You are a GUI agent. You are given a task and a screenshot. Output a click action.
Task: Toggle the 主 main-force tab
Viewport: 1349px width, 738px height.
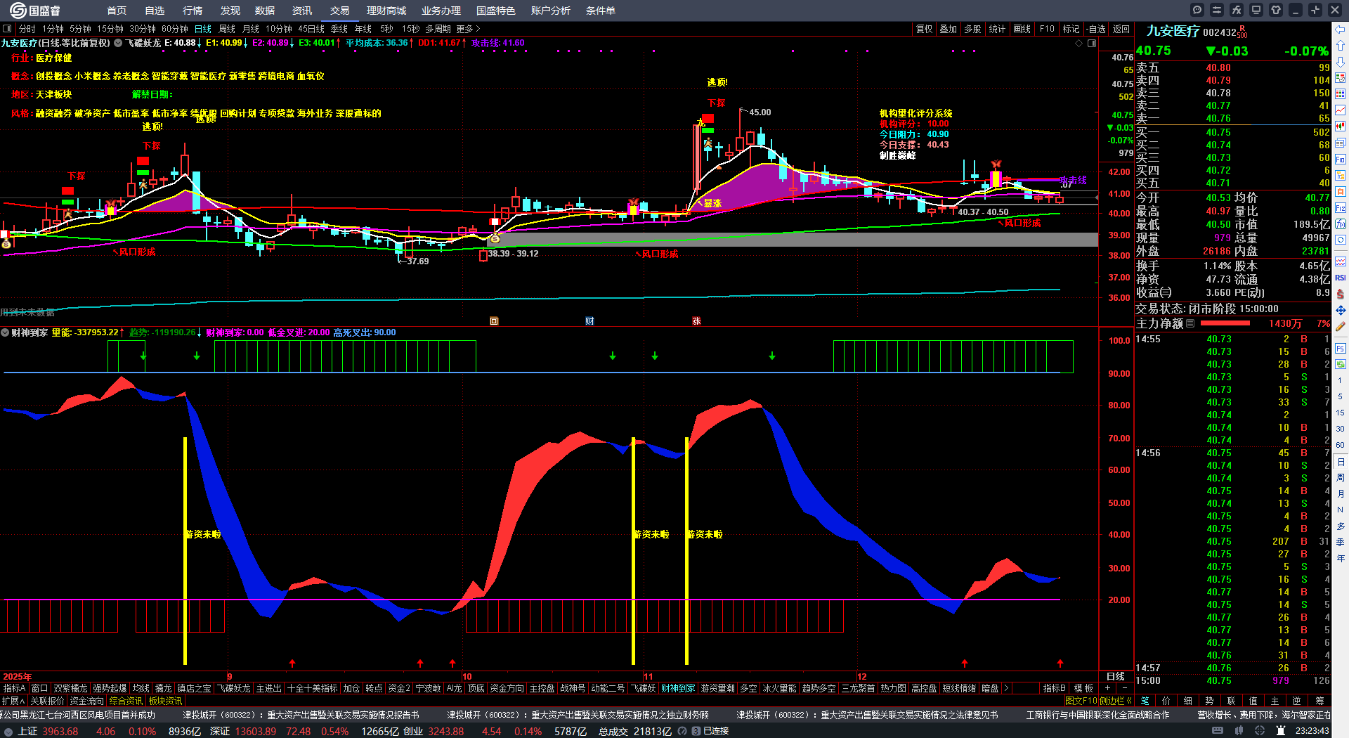click(x=1275, y=701)
